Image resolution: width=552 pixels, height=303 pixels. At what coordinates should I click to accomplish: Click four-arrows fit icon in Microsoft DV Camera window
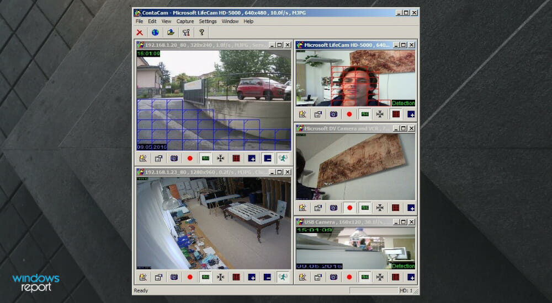click(x=380, y=208)
